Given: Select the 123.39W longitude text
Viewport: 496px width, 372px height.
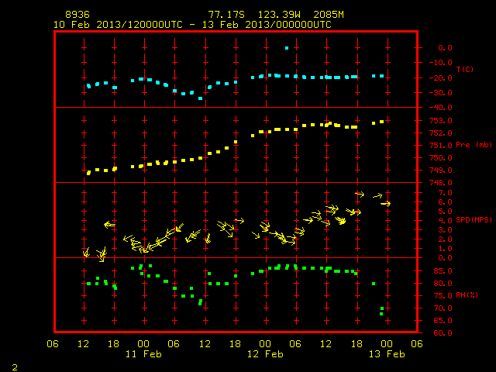Looking at the screenshot, I should (x=279, y=15).
